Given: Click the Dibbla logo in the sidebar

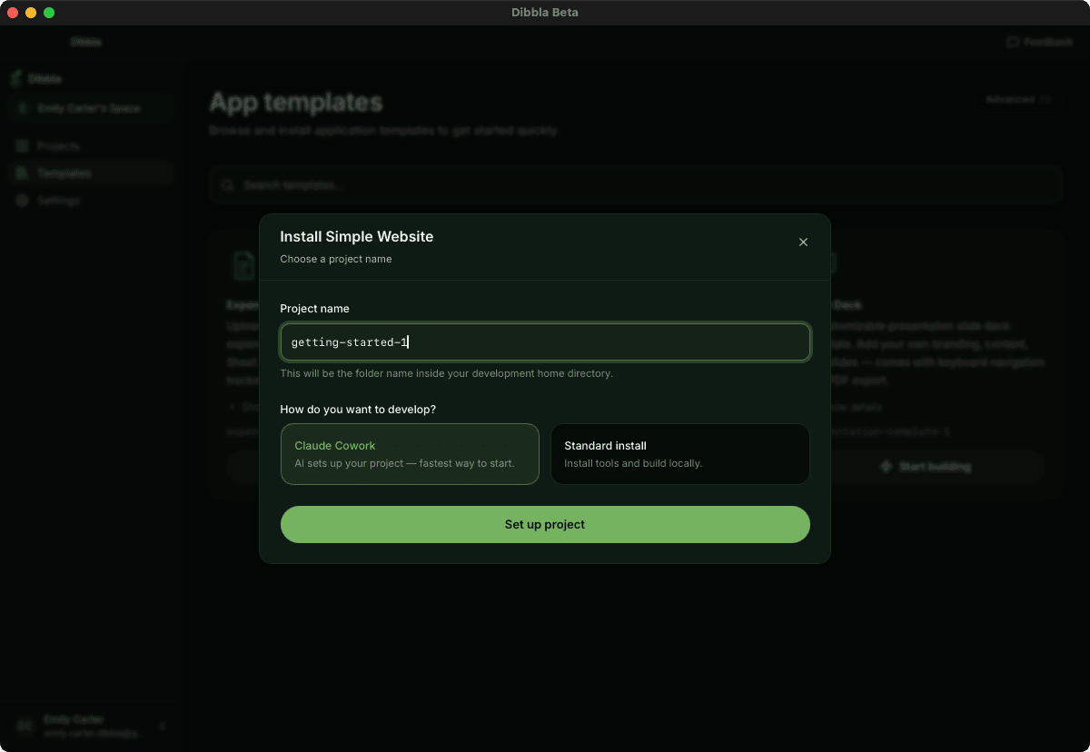Looking at the screenshot, I should [16, 79].
